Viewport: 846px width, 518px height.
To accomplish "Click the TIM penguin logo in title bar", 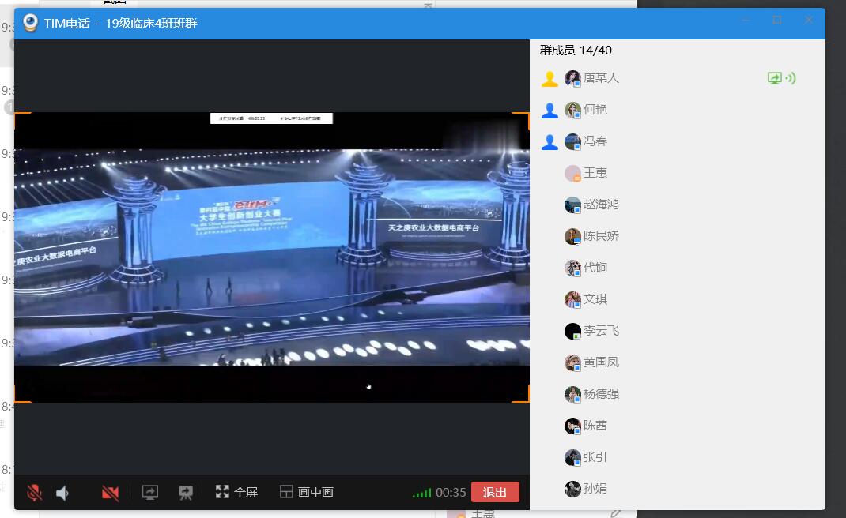I will point(30,23).
